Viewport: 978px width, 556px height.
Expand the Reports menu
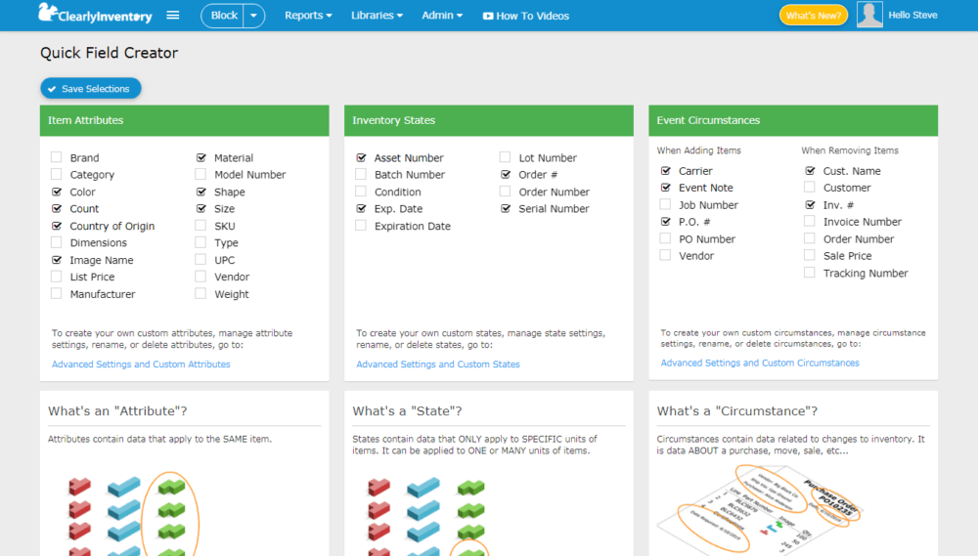(308, 16)
